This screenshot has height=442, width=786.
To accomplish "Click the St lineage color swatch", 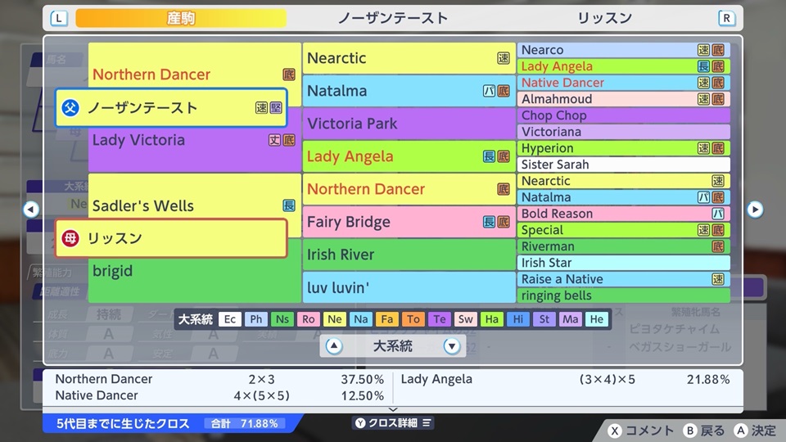I will (x=544, y=319).
